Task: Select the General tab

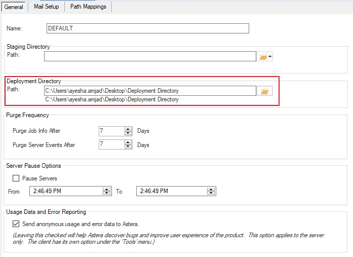Action: click(14, 7)
